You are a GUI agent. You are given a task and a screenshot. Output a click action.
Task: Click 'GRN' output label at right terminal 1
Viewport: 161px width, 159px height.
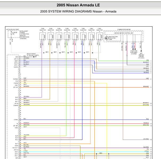click(x=148, y=60)
